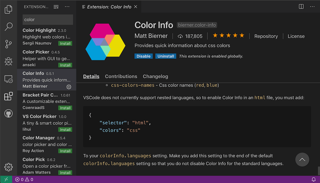Install the Color Highlight extension
The image size is (320, 183).
tap(65, 44)
